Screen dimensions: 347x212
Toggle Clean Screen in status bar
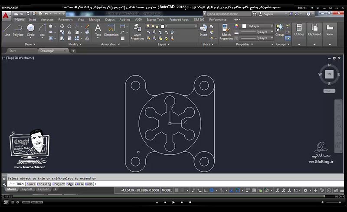pyautogui.click(x=336, y=190)
